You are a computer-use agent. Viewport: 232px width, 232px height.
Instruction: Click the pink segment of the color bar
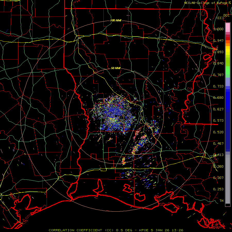pyautogui.click(x=228, y=27)
